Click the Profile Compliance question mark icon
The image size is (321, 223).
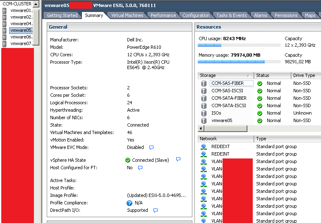129,203
